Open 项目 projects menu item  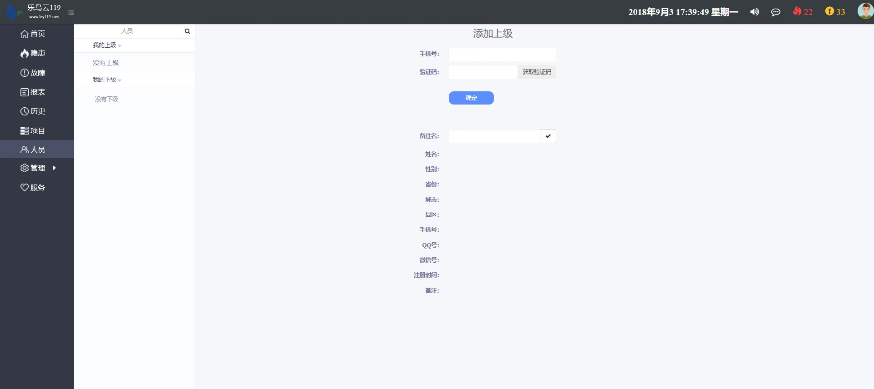coord(33,131)
